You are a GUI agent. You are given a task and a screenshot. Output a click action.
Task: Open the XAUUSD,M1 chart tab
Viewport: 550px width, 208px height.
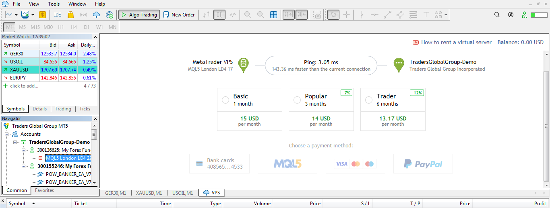pyautogui.click(x=149, y=193)
